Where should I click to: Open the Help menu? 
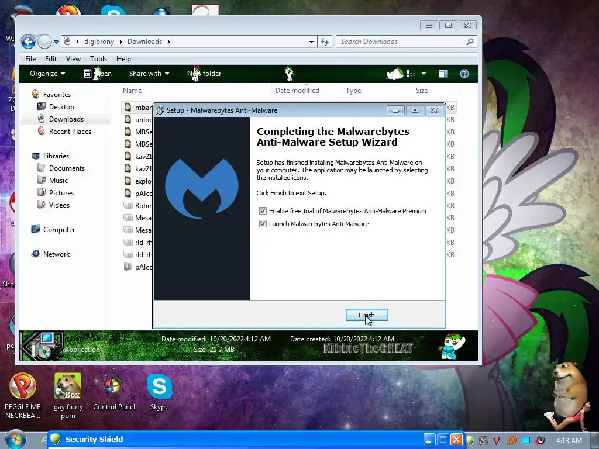pyautogui.click(x=123, y=59)
